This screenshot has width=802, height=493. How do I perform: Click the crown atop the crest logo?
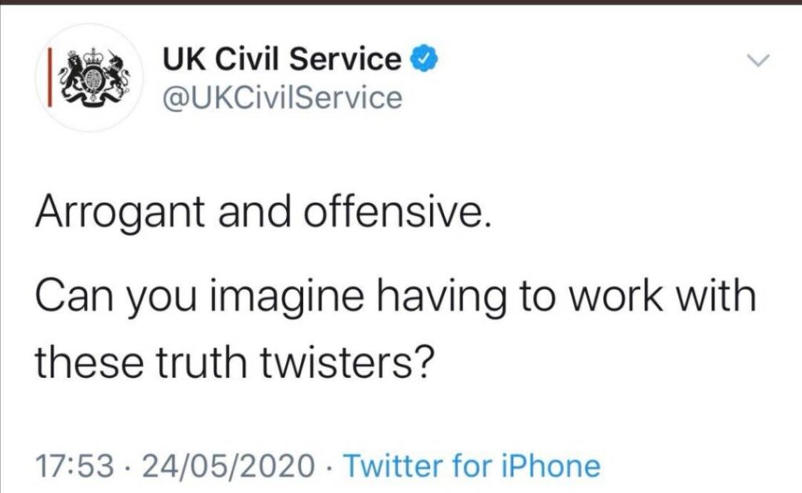[93, 57]
